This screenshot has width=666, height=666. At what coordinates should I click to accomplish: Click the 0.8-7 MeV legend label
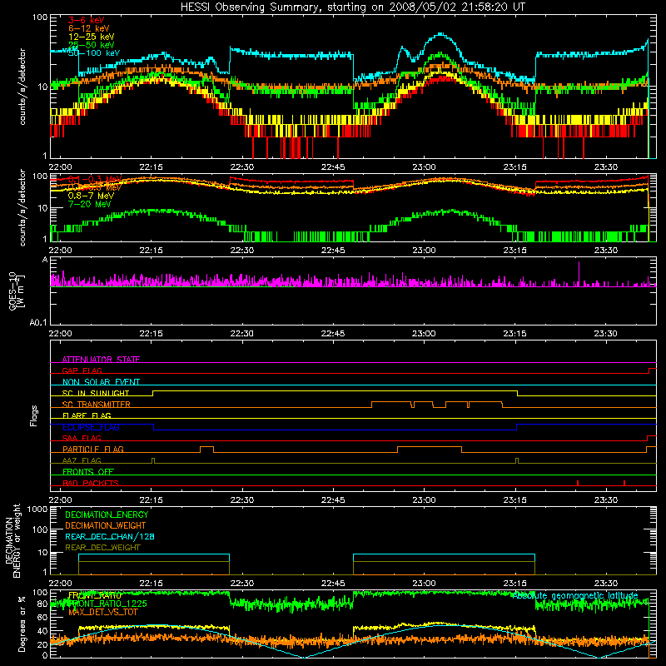pyautogui.click(x=91, y=196)
